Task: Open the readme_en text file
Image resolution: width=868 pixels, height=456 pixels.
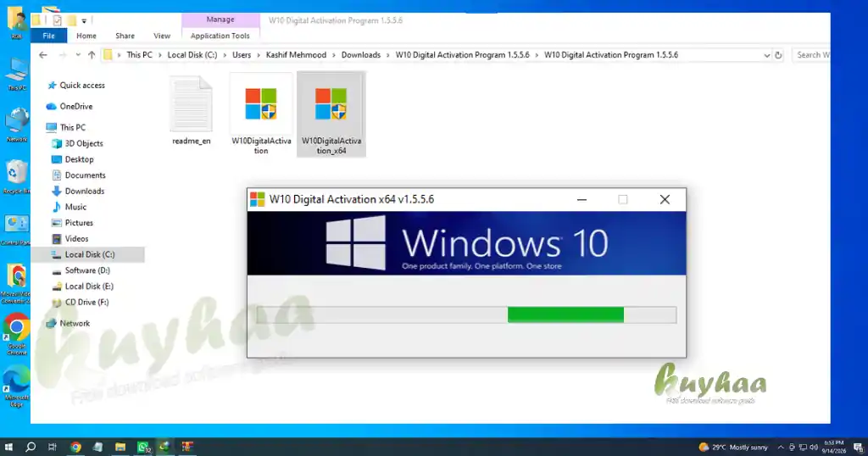Action: click(x=191, y=111)
